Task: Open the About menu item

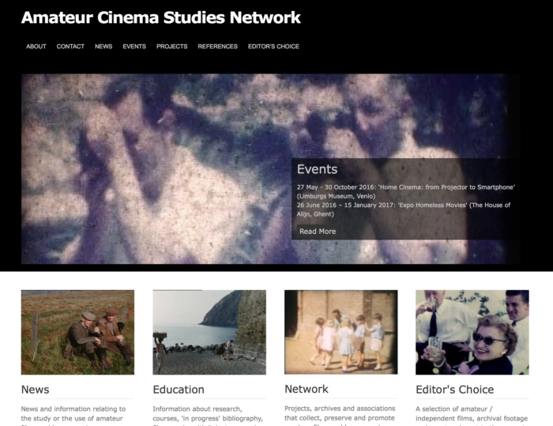Action: pos(36,47)
